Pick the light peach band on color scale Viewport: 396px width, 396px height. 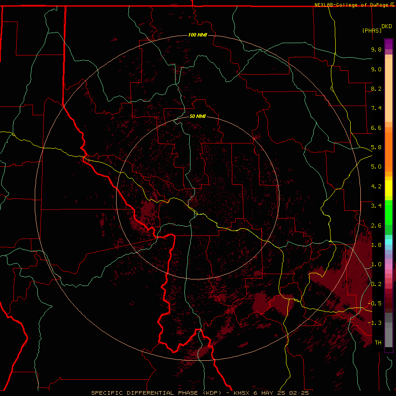tap(389, 90)
